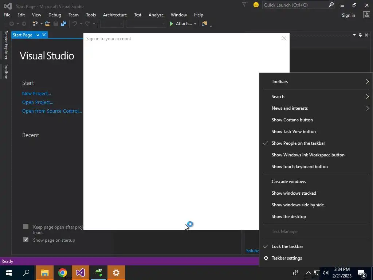Click the Open Project... link

(x=38, y=102)
